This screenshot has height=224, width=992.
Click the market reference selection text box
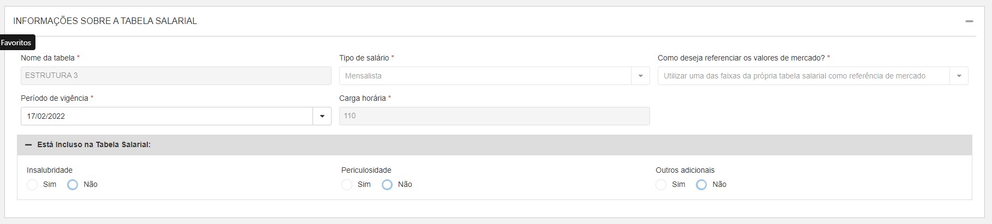803,76
